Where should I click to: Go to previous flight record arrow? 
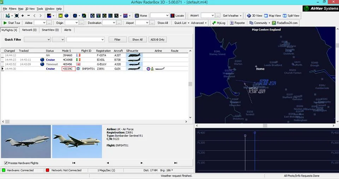108,163
